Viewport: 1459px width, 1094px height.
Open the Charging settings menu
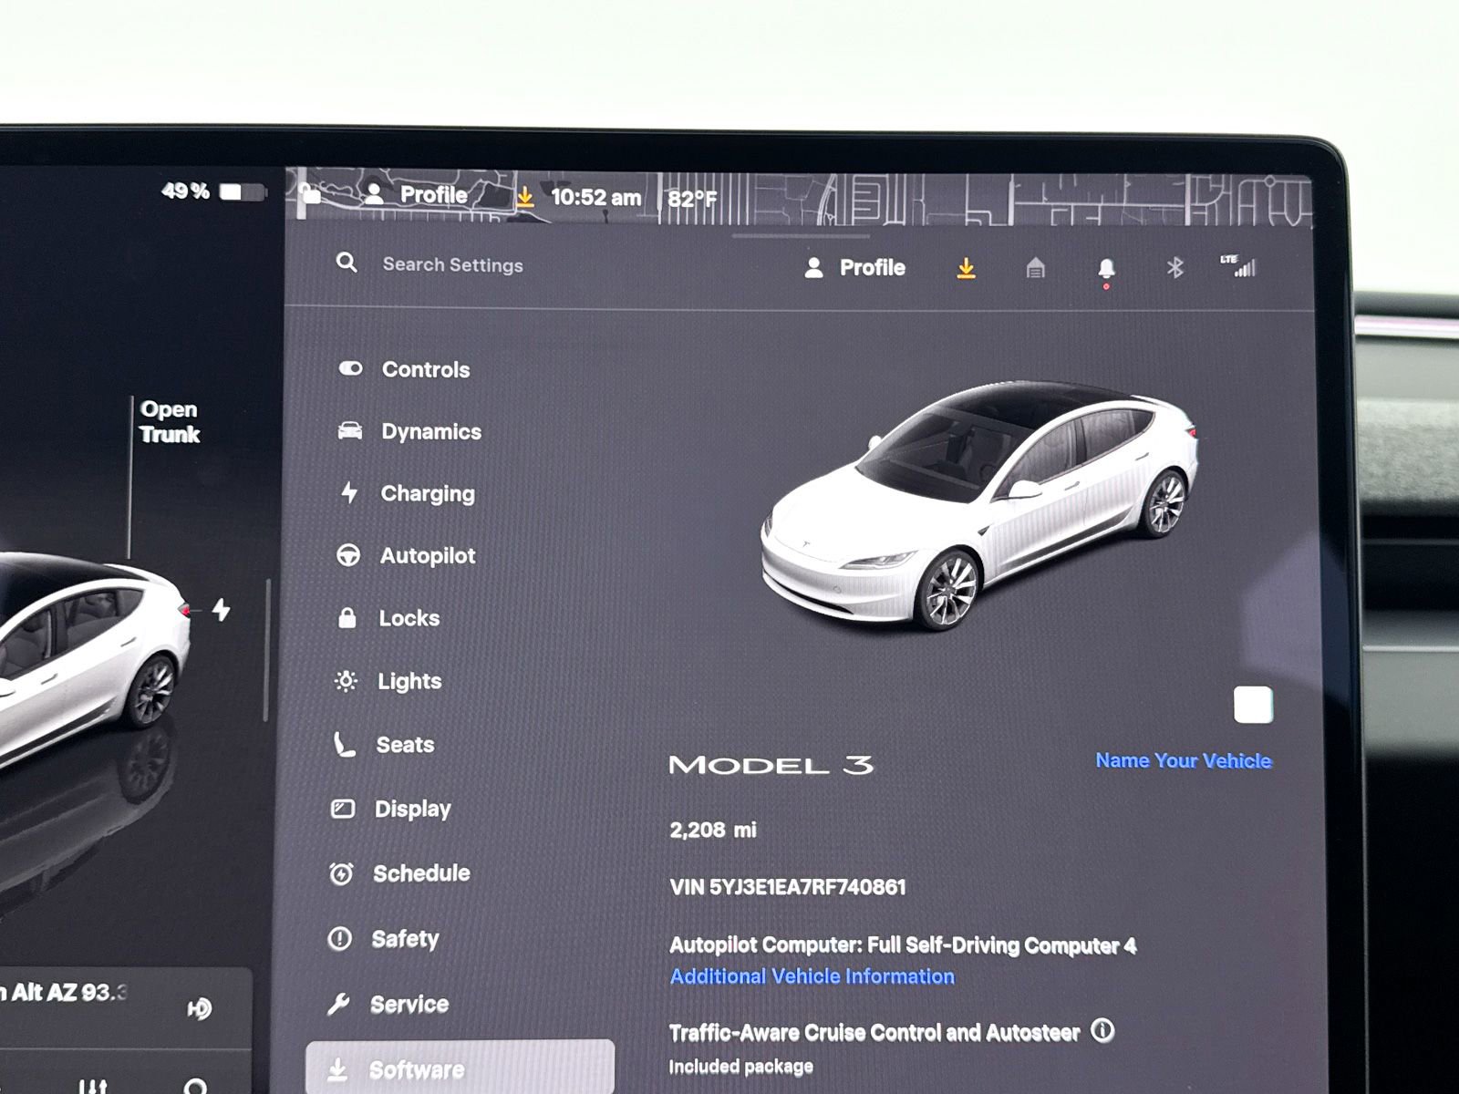pos(407,493)
